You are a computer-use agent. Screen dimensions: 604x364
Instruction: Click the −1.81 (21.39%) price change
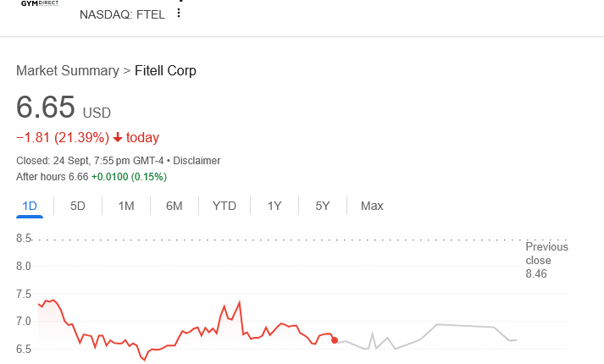[x=62, y=138]
